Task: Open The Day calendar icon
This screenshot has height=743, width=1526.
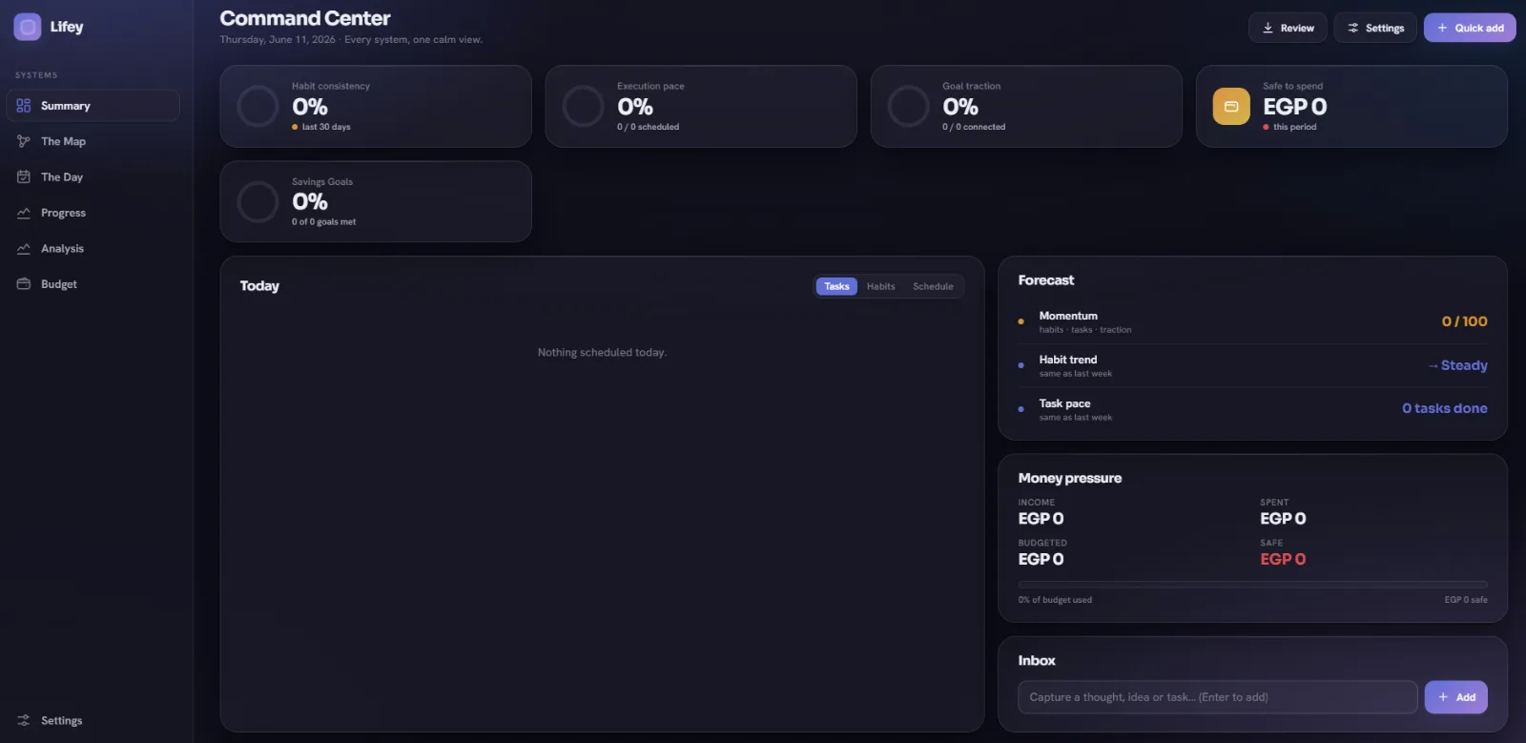Action: (24, 176)
